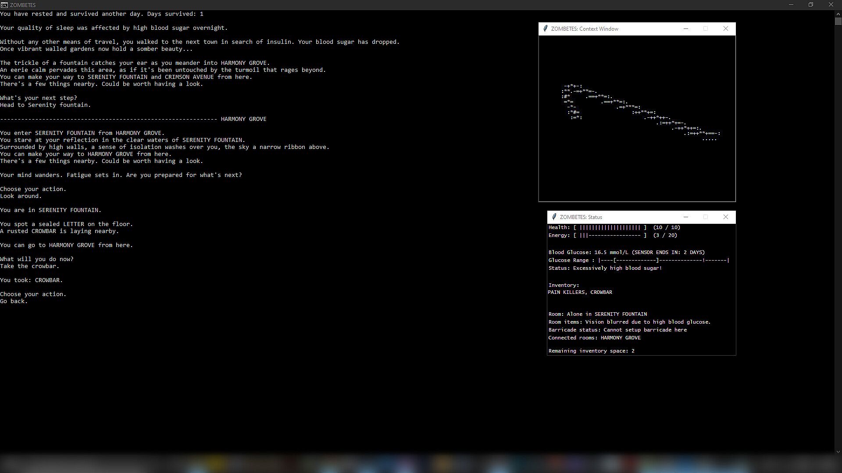Close the ZOMBETES Status window
Viewport: 842px width, 473px height.
coord(725,217)
